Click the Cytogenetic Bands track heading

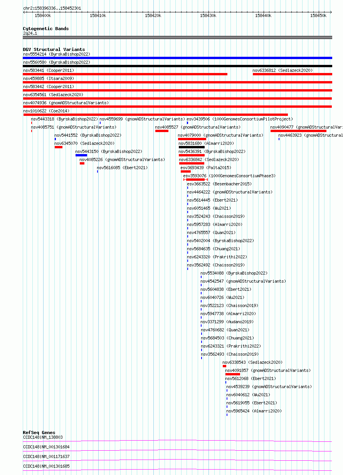tap(46, 29)
